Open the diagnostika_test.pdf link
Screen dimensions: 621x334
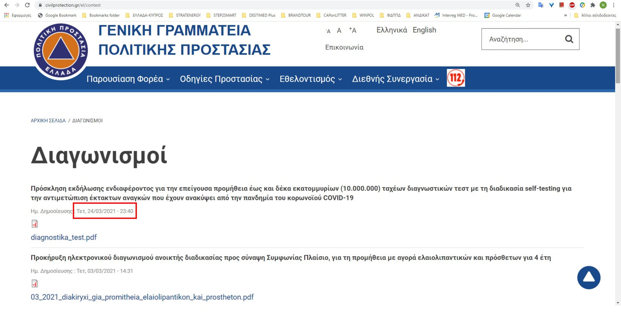pos(64,237)
